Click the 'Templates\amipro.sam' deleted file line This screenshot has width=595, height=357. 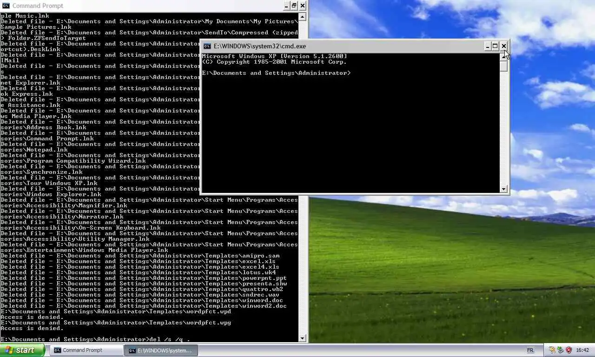click(139, 256)
